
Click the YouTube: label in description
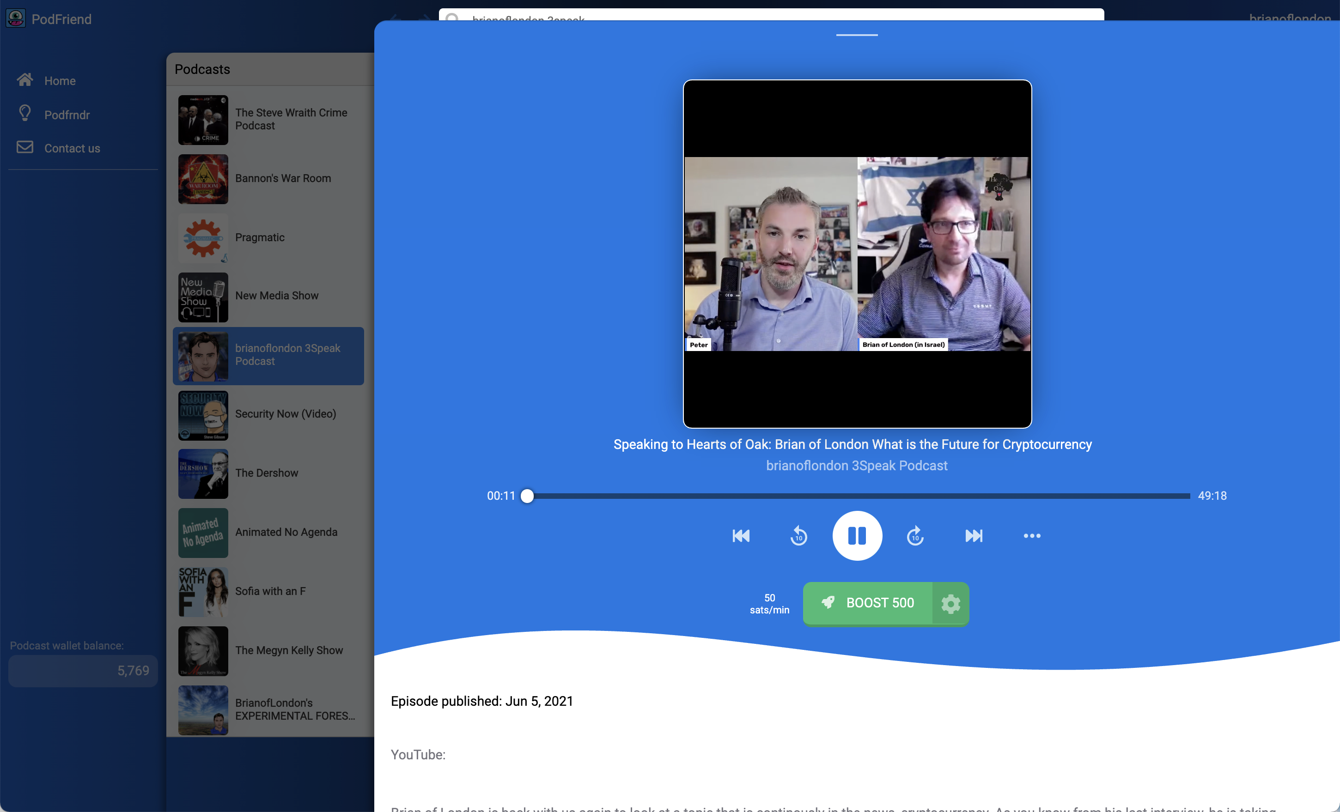[x=418, y=754]
